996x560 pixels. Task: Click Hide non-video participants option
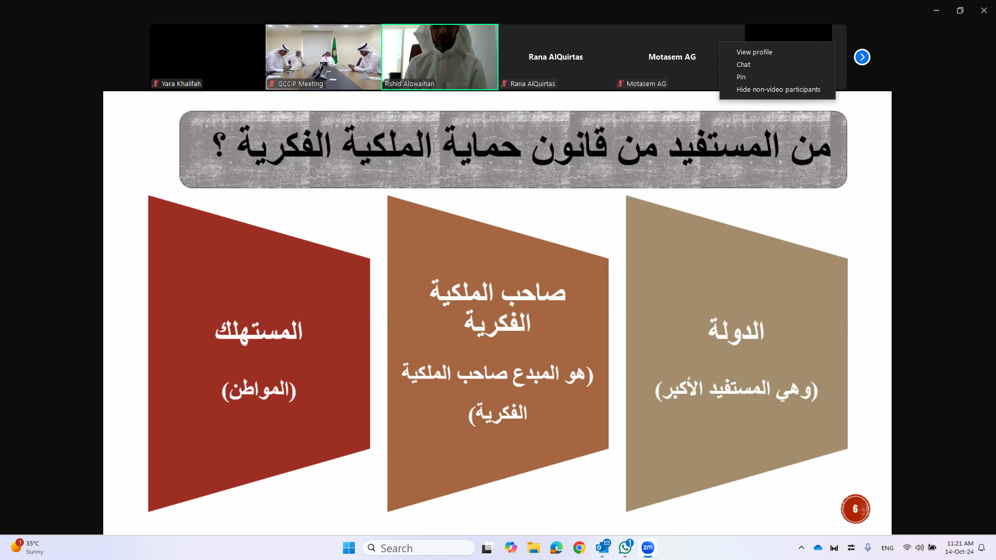(778, 89)
